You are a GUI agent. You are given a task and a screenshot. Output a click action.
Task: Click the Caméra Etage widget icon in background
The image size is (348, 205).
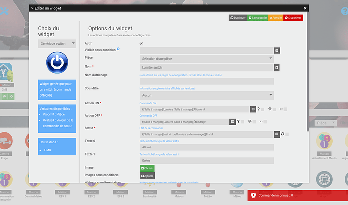tap(5, 141)
